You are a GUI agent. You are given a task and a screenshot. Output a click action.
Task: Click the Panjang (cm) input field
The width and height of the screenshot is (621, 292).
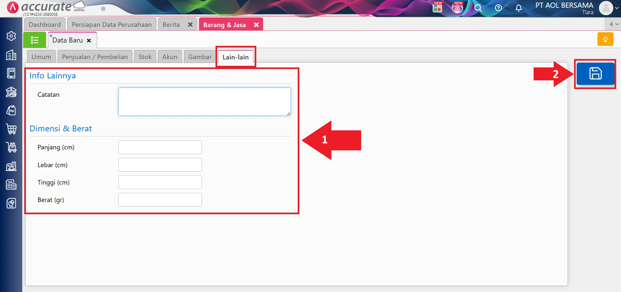[160, 147]
